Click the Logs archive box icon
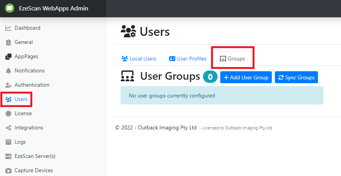The width and height of the screenshot is (341, 176). point(8,142)
